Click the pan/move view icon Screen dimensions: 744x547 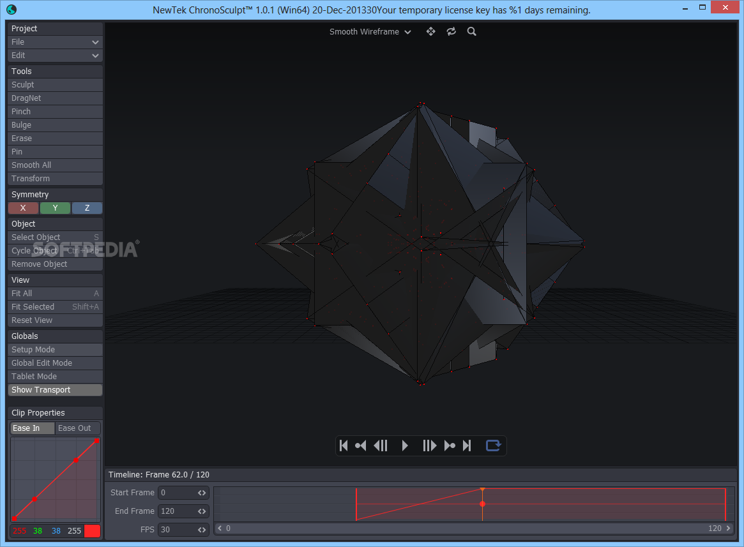[431, 31]
